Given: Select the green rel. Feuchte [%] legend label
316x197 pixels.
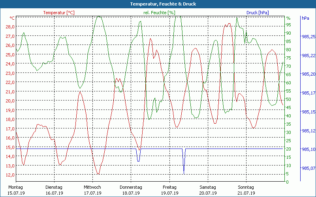Looking at the screenshot, I should [x=159, y=13].
